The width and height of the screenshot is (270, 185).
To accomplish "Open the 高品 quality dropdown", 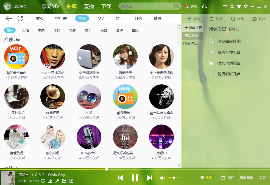I will tap(23, 175).
